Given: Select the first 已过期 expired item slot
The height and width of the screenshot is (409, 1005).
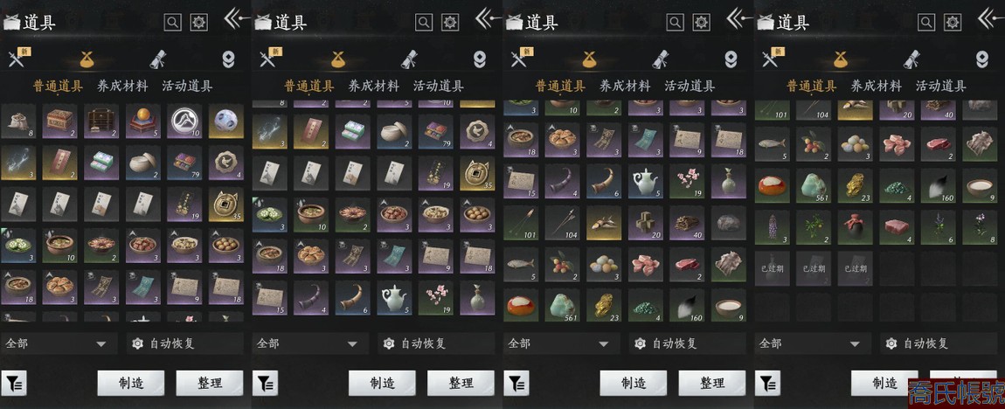Looking at the screenshot, I should pos(772,268).
